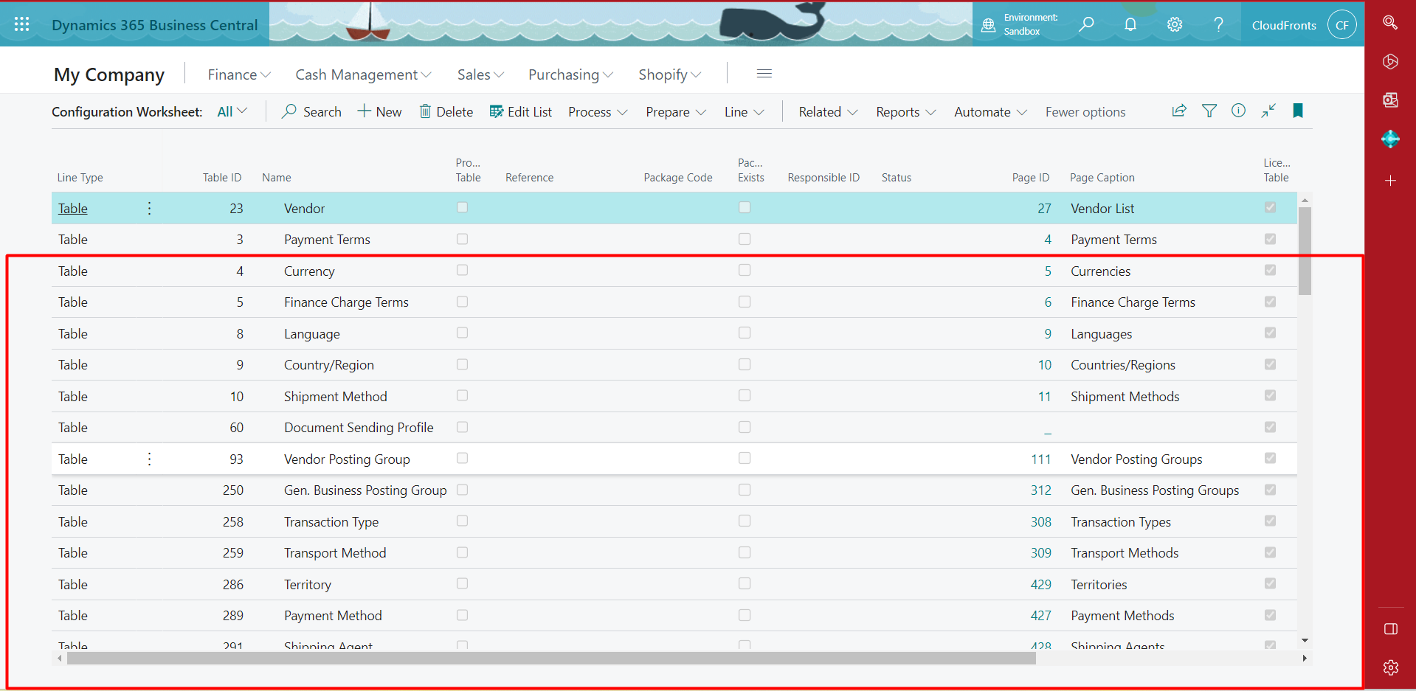Open page ID 312 link

click(x=1040, y=490)
